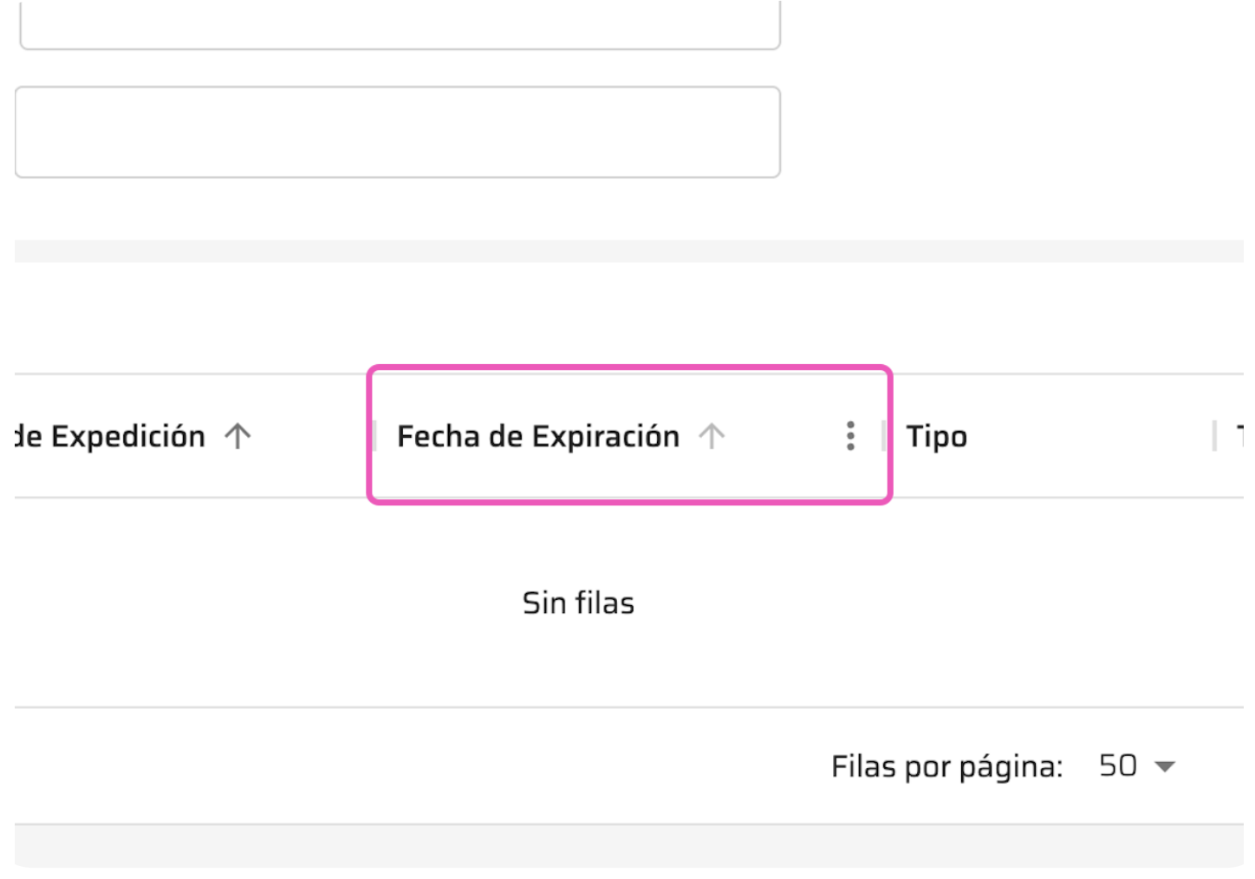This screenshot has height=879, width=1255.
Task: Click the column separator right of Tipo
Action: click(x=1214, y=436)
